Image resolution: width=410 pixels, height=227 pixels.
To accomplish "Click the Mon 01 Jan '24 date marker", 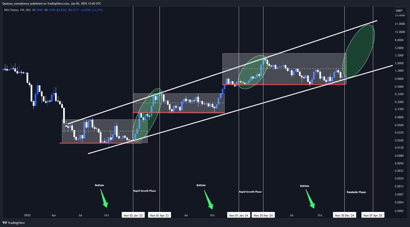I will (239, 215).
